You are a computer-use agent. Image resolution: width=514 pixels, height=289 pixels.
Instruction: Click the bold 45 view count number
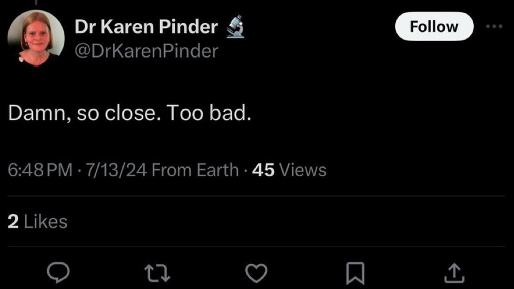pos(263,170)
